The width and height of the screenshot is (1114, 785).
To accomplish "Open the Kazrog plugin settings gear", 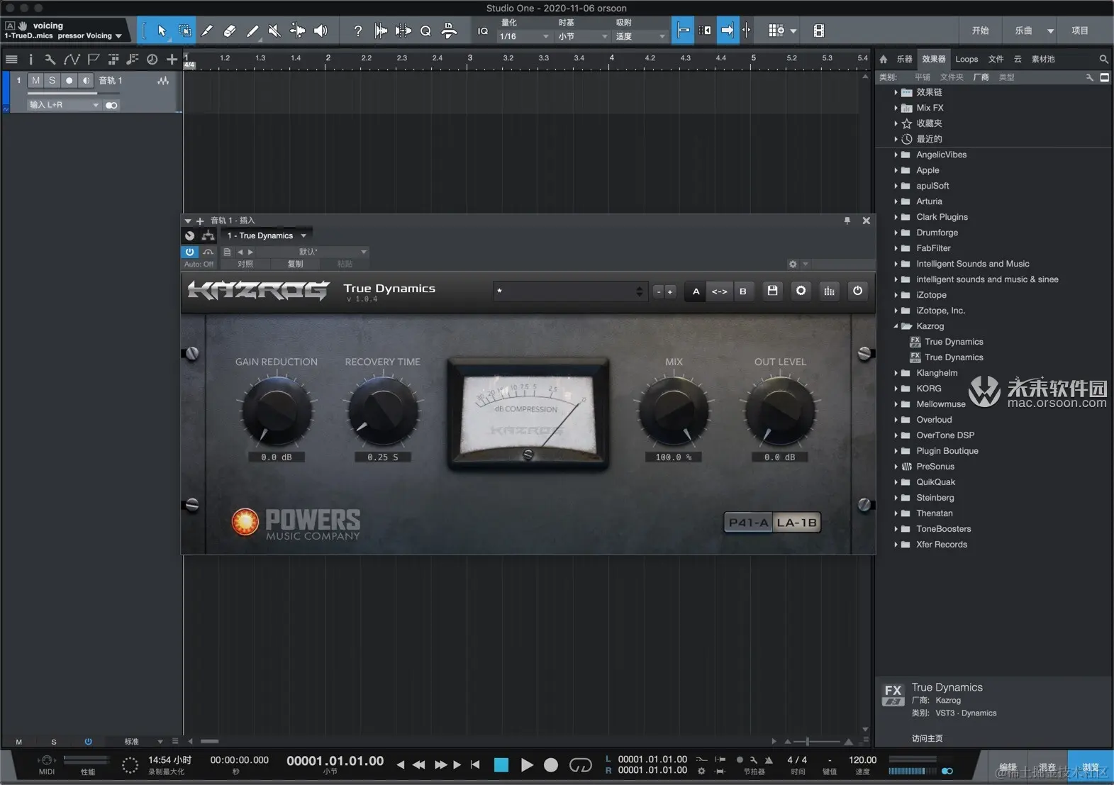I will tap(801, 291).
